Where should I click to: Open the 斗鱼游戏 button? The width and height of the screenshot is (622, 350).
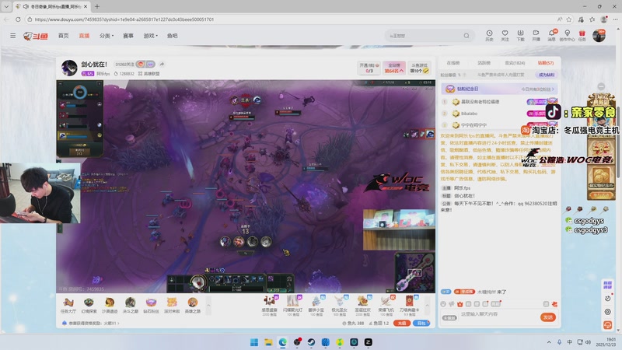[x=419, y=68]
